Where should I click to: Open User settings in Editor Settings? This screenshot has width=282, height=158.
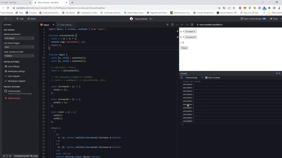[x=12, y=66]
